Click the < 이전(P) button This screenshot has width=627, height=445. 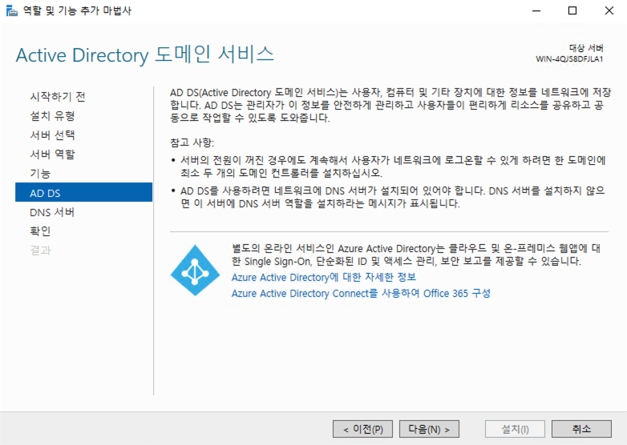(x=362, y=430)
